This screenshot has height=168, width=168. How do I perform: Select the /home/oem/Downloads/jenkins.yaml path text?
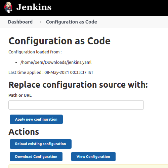tap(56, 62)
